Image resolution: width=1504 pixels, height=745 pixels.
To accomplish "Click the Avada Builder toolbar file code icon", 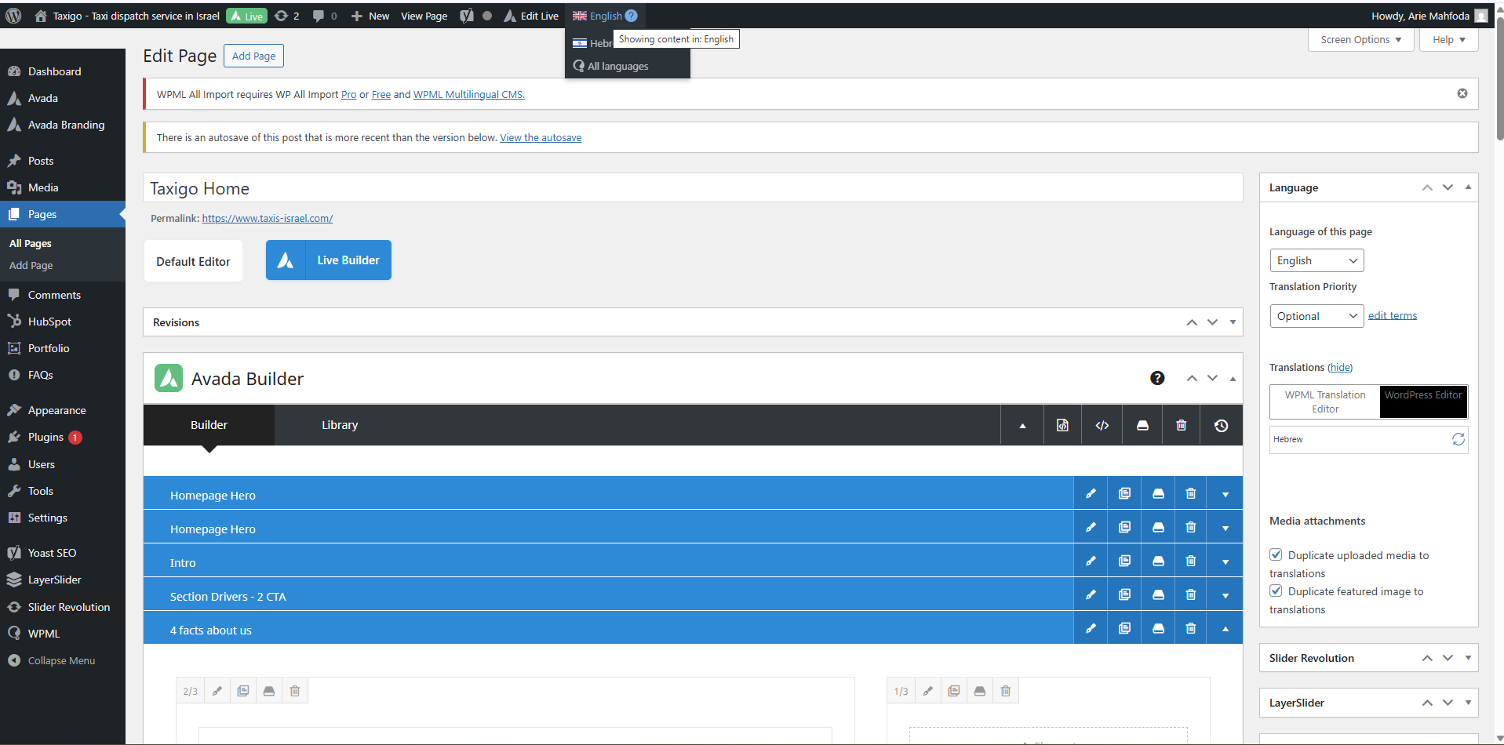I will [1062, 425].
